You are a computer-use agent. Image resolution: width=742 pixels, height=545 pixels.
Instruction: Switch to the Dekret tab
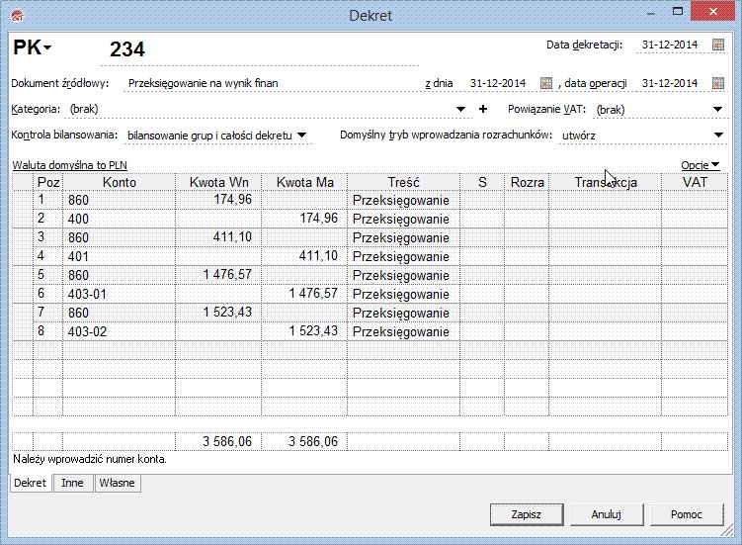[x=31, y=483]
